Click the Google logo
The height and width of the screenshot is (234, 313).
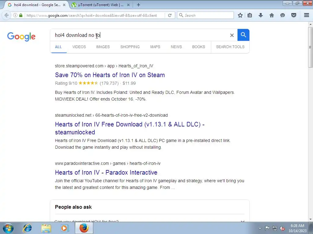(x=21, y=37)
